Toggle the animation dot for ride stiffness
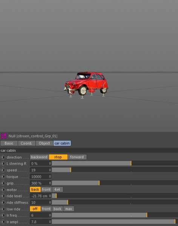Viewport: 178px width, 226px height. pos(3,203)
